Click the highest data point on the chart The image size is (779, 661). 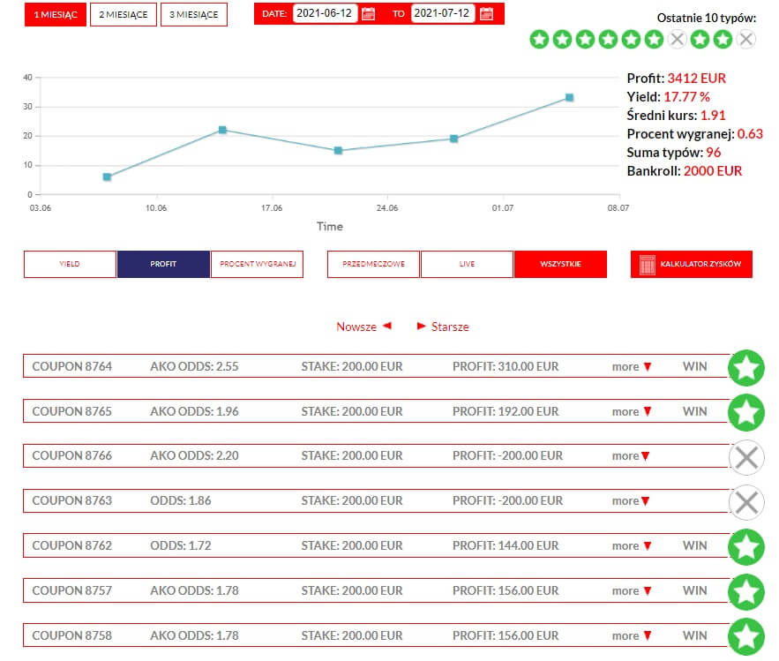point(569,97)
